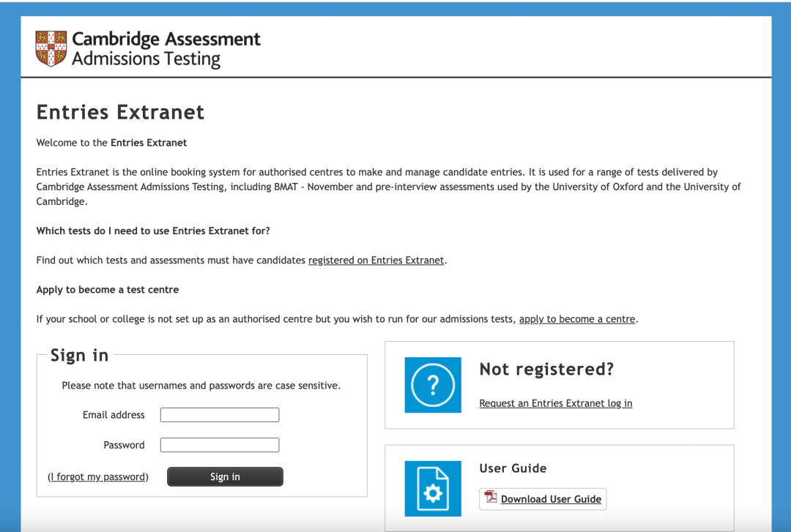Screen dimensions: 791x532
Task: Click the 'Email address' field label
Action: 114,415
